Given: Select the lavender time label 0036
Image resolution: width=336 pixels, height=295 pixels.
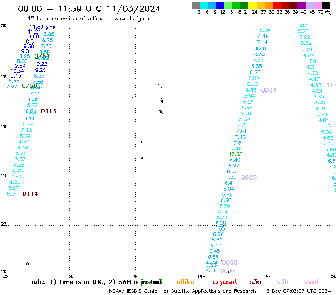Looking at the screenshot, I should pyautogui.click(x=230, y=262).
